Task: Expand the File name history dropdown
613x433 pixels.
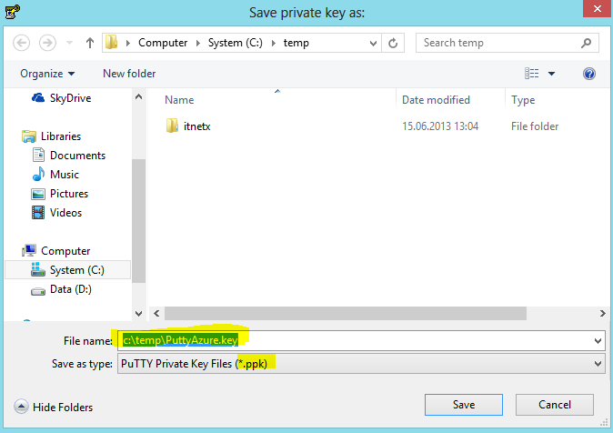Action: click(x=598, y=340)
